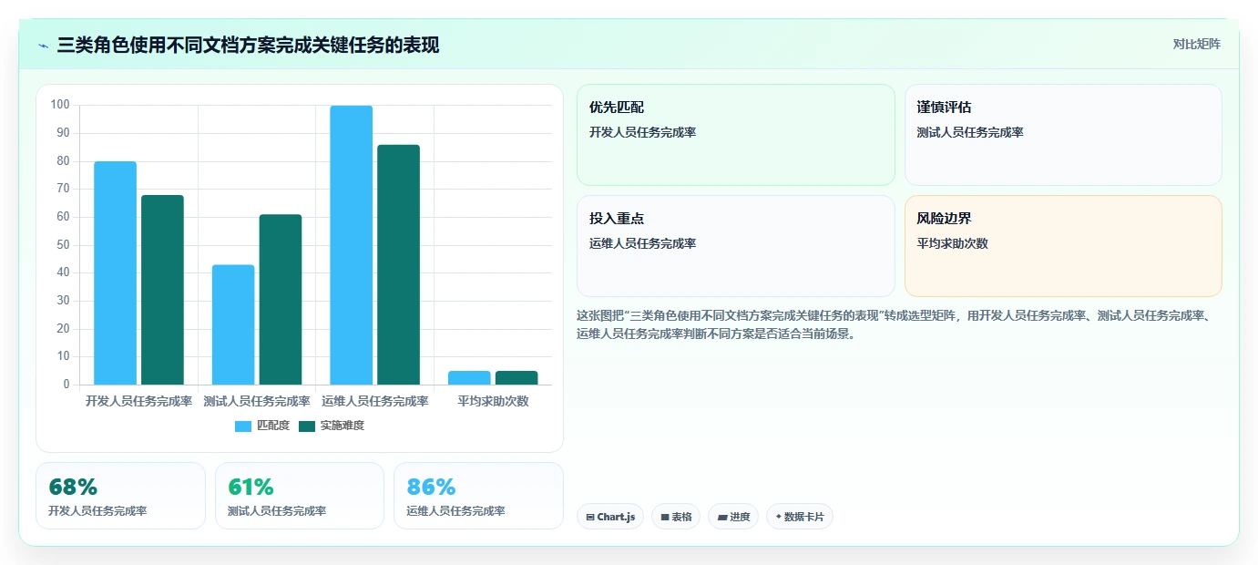Click the Chart.js tag chip

610,517
